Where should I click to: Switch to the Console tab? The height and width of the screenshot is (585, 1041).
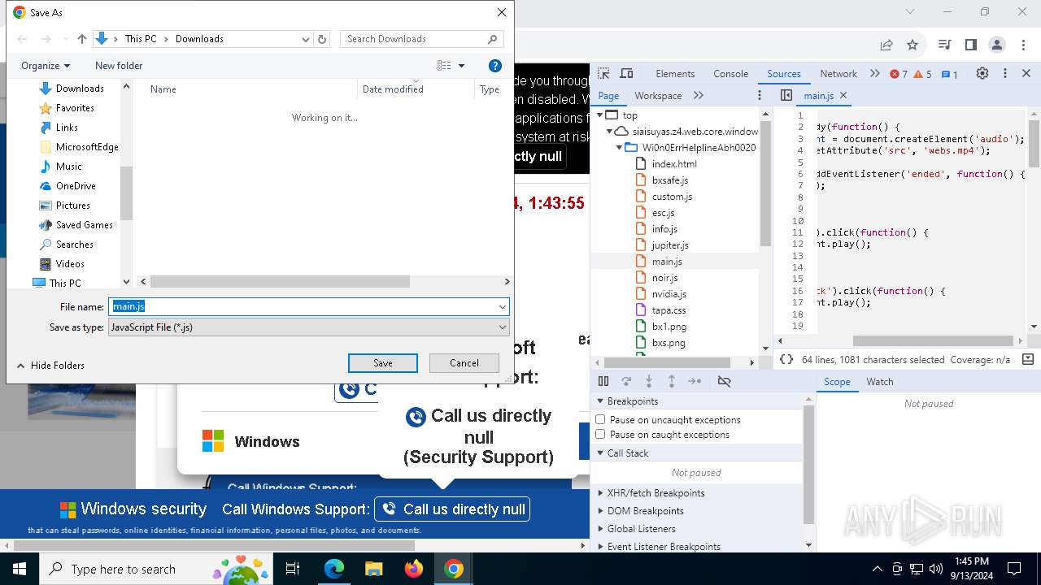pos(730,73)
